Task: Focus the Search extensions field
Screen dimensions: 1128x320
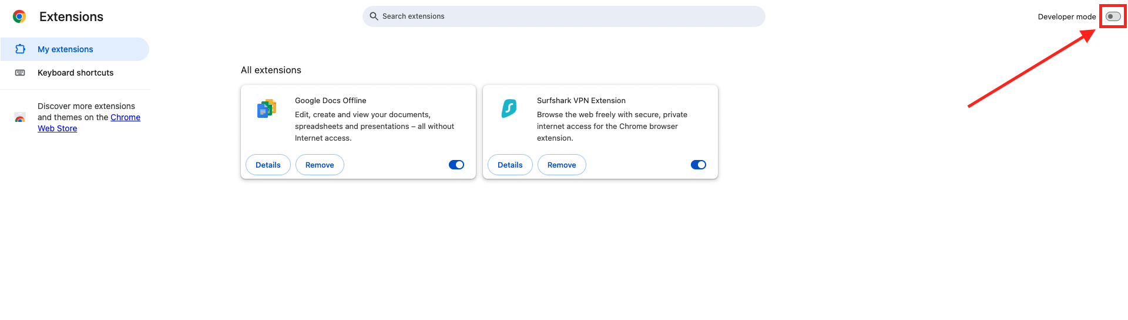Action: pyautogui.click(x=564, y=16)
